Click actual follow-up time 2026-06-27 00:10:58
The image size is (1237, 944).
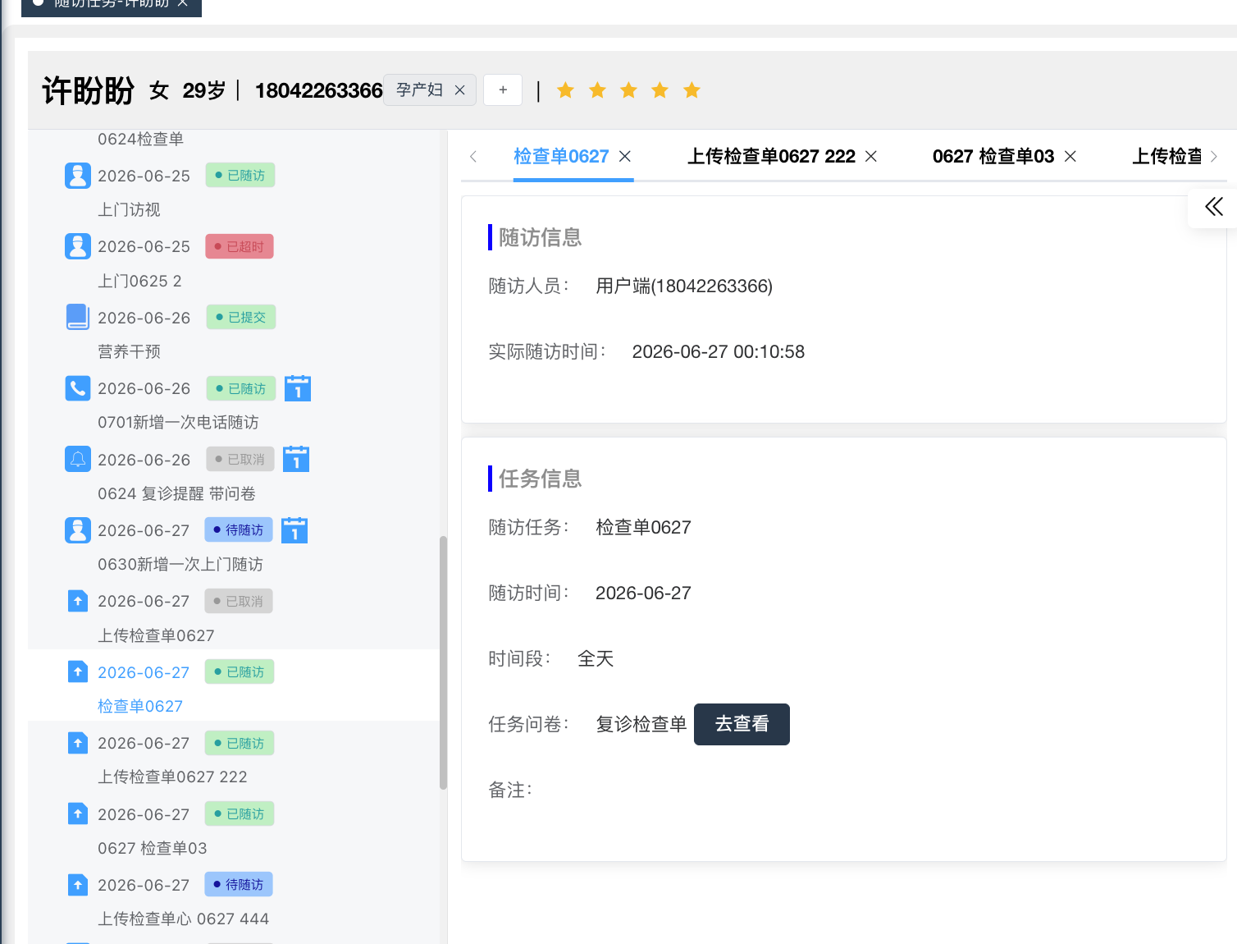click(x=719, y=351)
